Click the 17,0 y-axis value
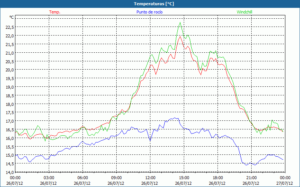Viewport: 300px width, 187px height. click(10, 121)
